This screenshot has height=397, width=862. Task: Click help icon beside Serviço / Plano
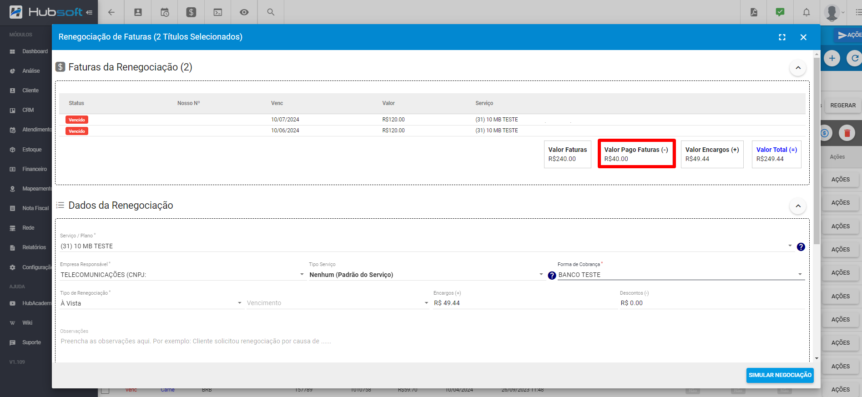pos(801,247)
